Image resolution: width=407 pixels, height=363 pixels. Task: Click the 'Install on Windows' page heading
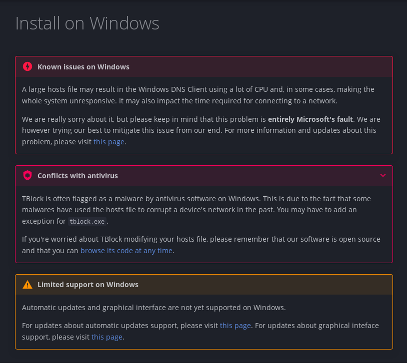pyautogui.click(x=87, y=23)
